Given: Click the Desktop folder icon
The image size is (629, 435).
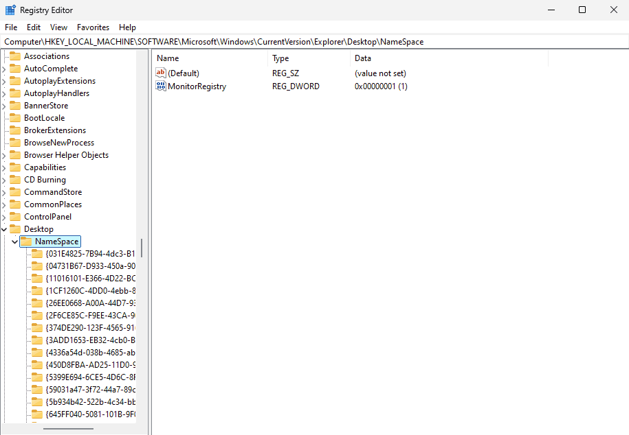Looking at the screenshot, I should [x=15, y=229].
